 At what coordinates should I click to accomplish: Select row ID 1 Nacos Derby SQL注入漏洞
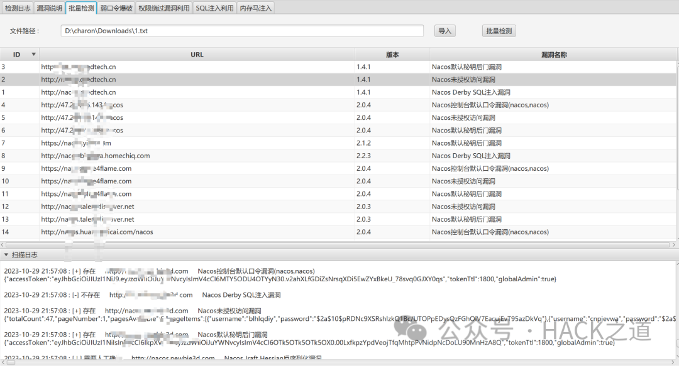[338, 92]
